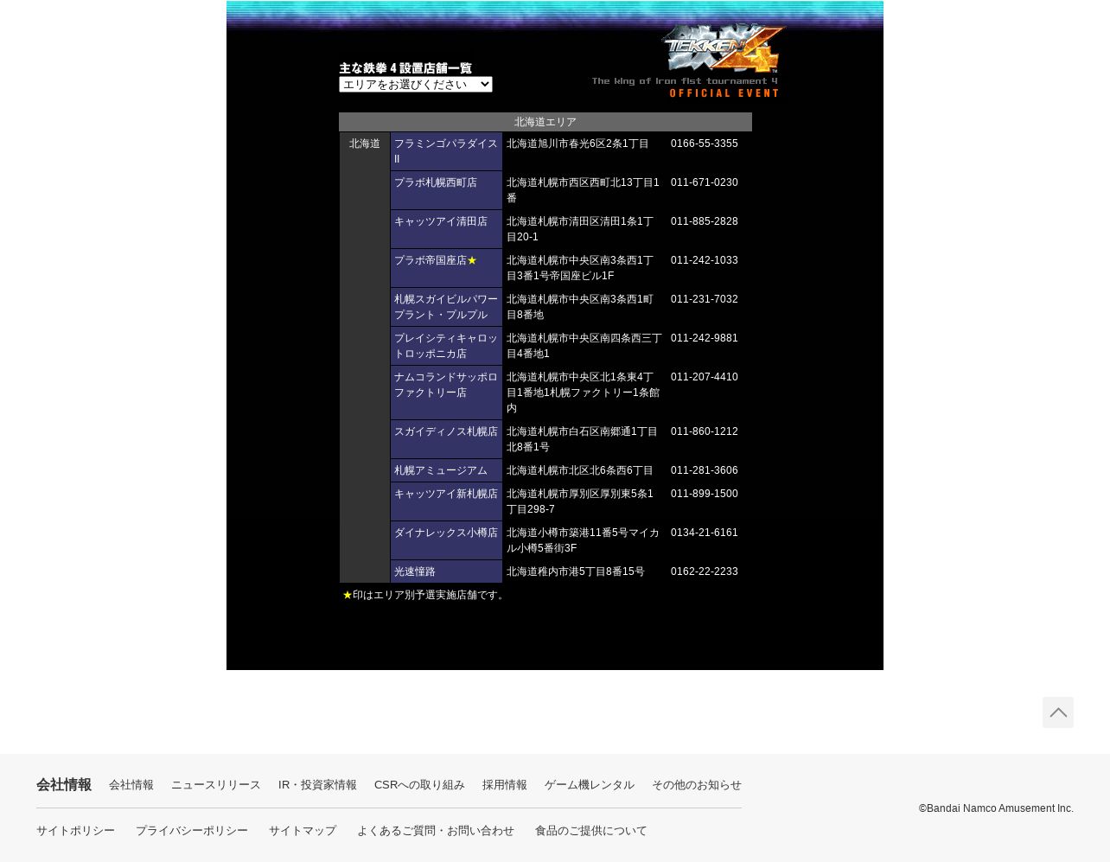Click phone number 011-207-4410
The image size is (1110, 862).
pos(705,377)
